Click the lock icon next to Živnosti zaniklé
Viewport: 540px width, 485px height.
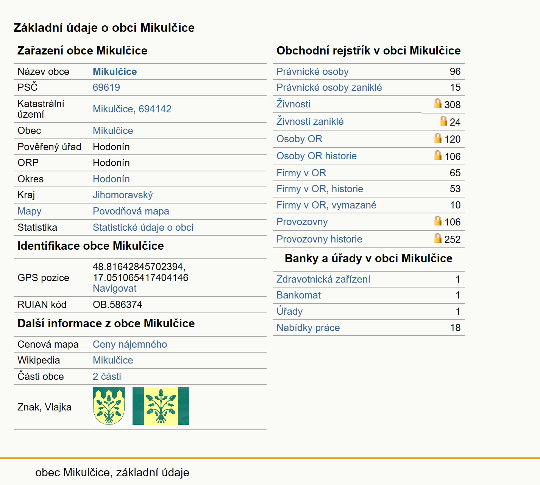443,121
